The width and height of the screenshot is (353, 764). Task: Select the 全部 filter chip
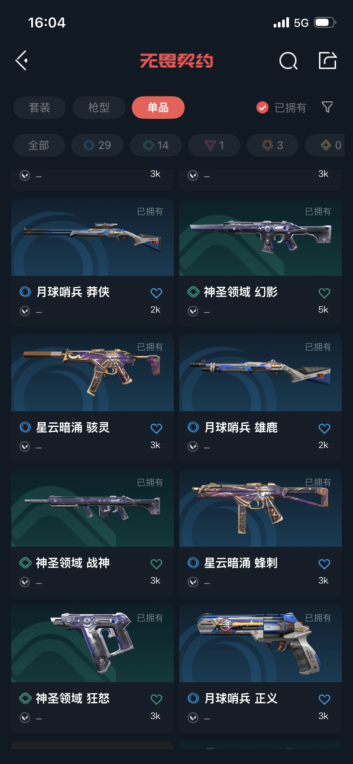(x=39, y=145)
